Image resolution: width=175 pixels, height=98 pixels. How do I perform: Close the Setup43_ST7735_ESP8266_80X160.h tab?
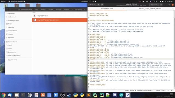coord(172,8)
